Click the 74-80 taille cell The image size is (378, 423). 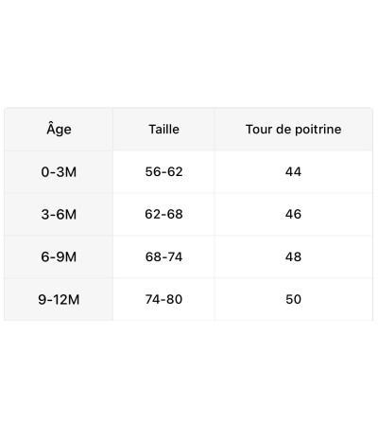coord(163,299)
